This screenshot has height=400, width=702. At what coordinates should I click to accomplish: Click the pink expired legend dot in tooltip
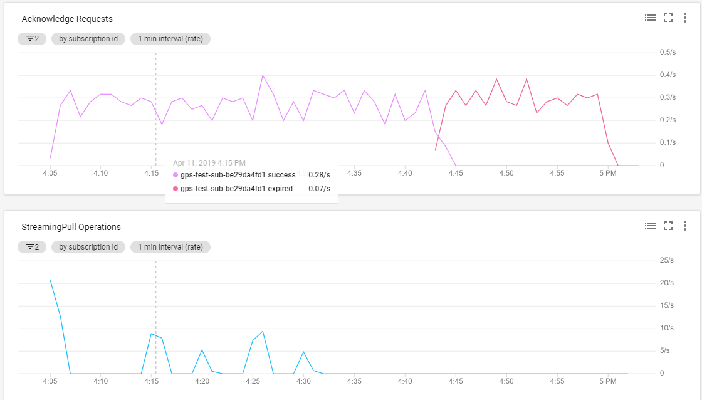click(175, 189)
